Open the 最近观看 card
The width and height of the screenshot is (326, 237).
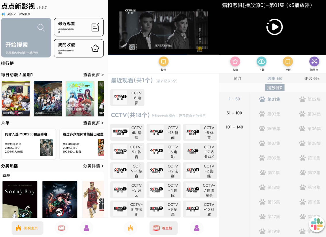79,27
